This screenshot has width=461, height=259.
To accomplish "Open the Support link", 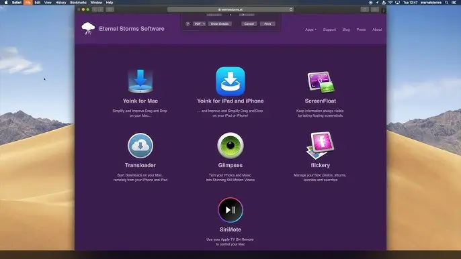I will click(x=329, y=30).
